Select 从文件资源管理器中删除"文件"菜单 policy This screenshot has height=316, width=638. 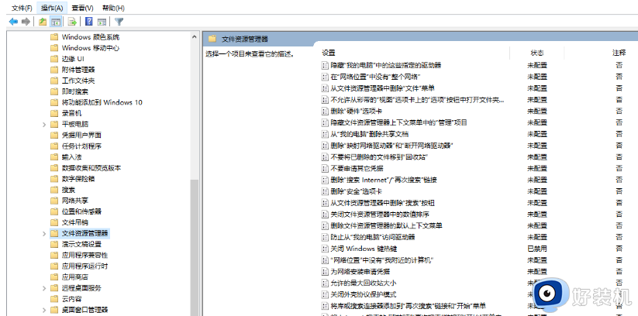point(378,88)
